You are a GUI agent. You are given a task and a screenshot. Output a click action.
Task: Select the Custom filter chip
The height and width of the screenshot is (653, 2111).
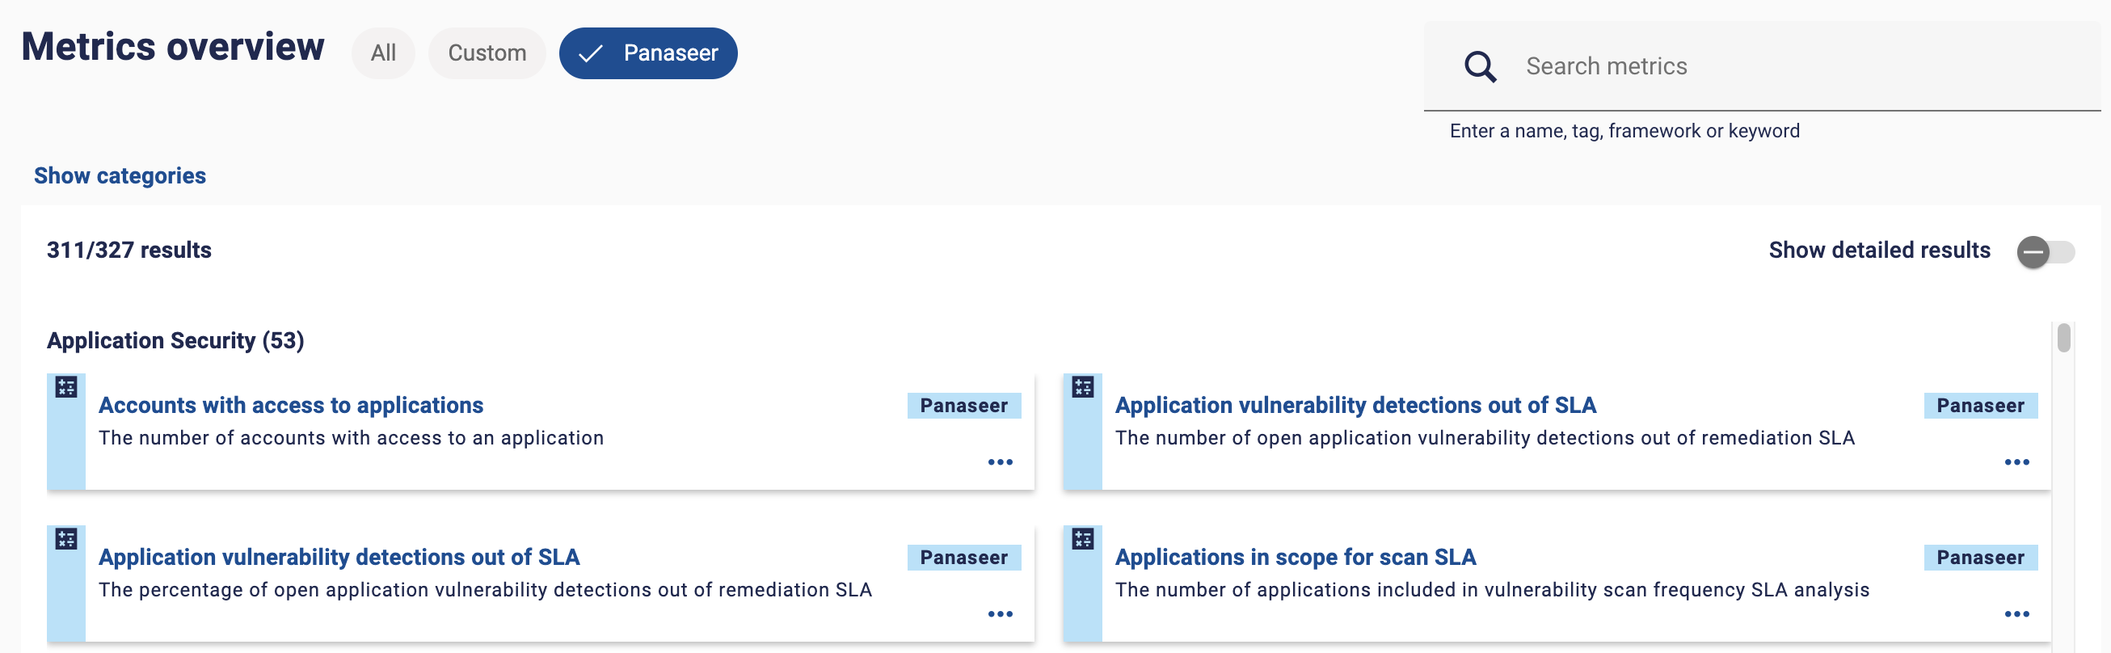point(487,53)
